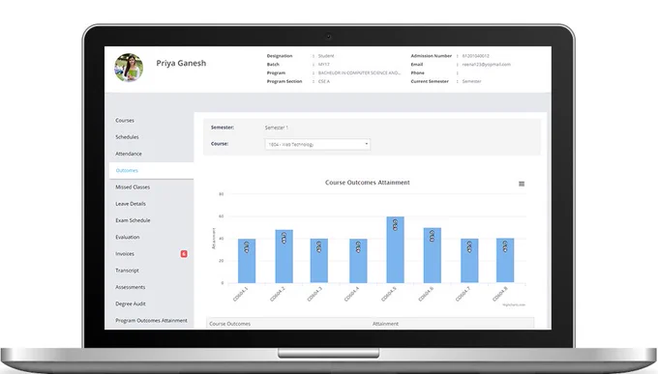The height and width of the screenshot is (374, 658).
Task: Click the CSE A program section value
Action: (324, 81)
